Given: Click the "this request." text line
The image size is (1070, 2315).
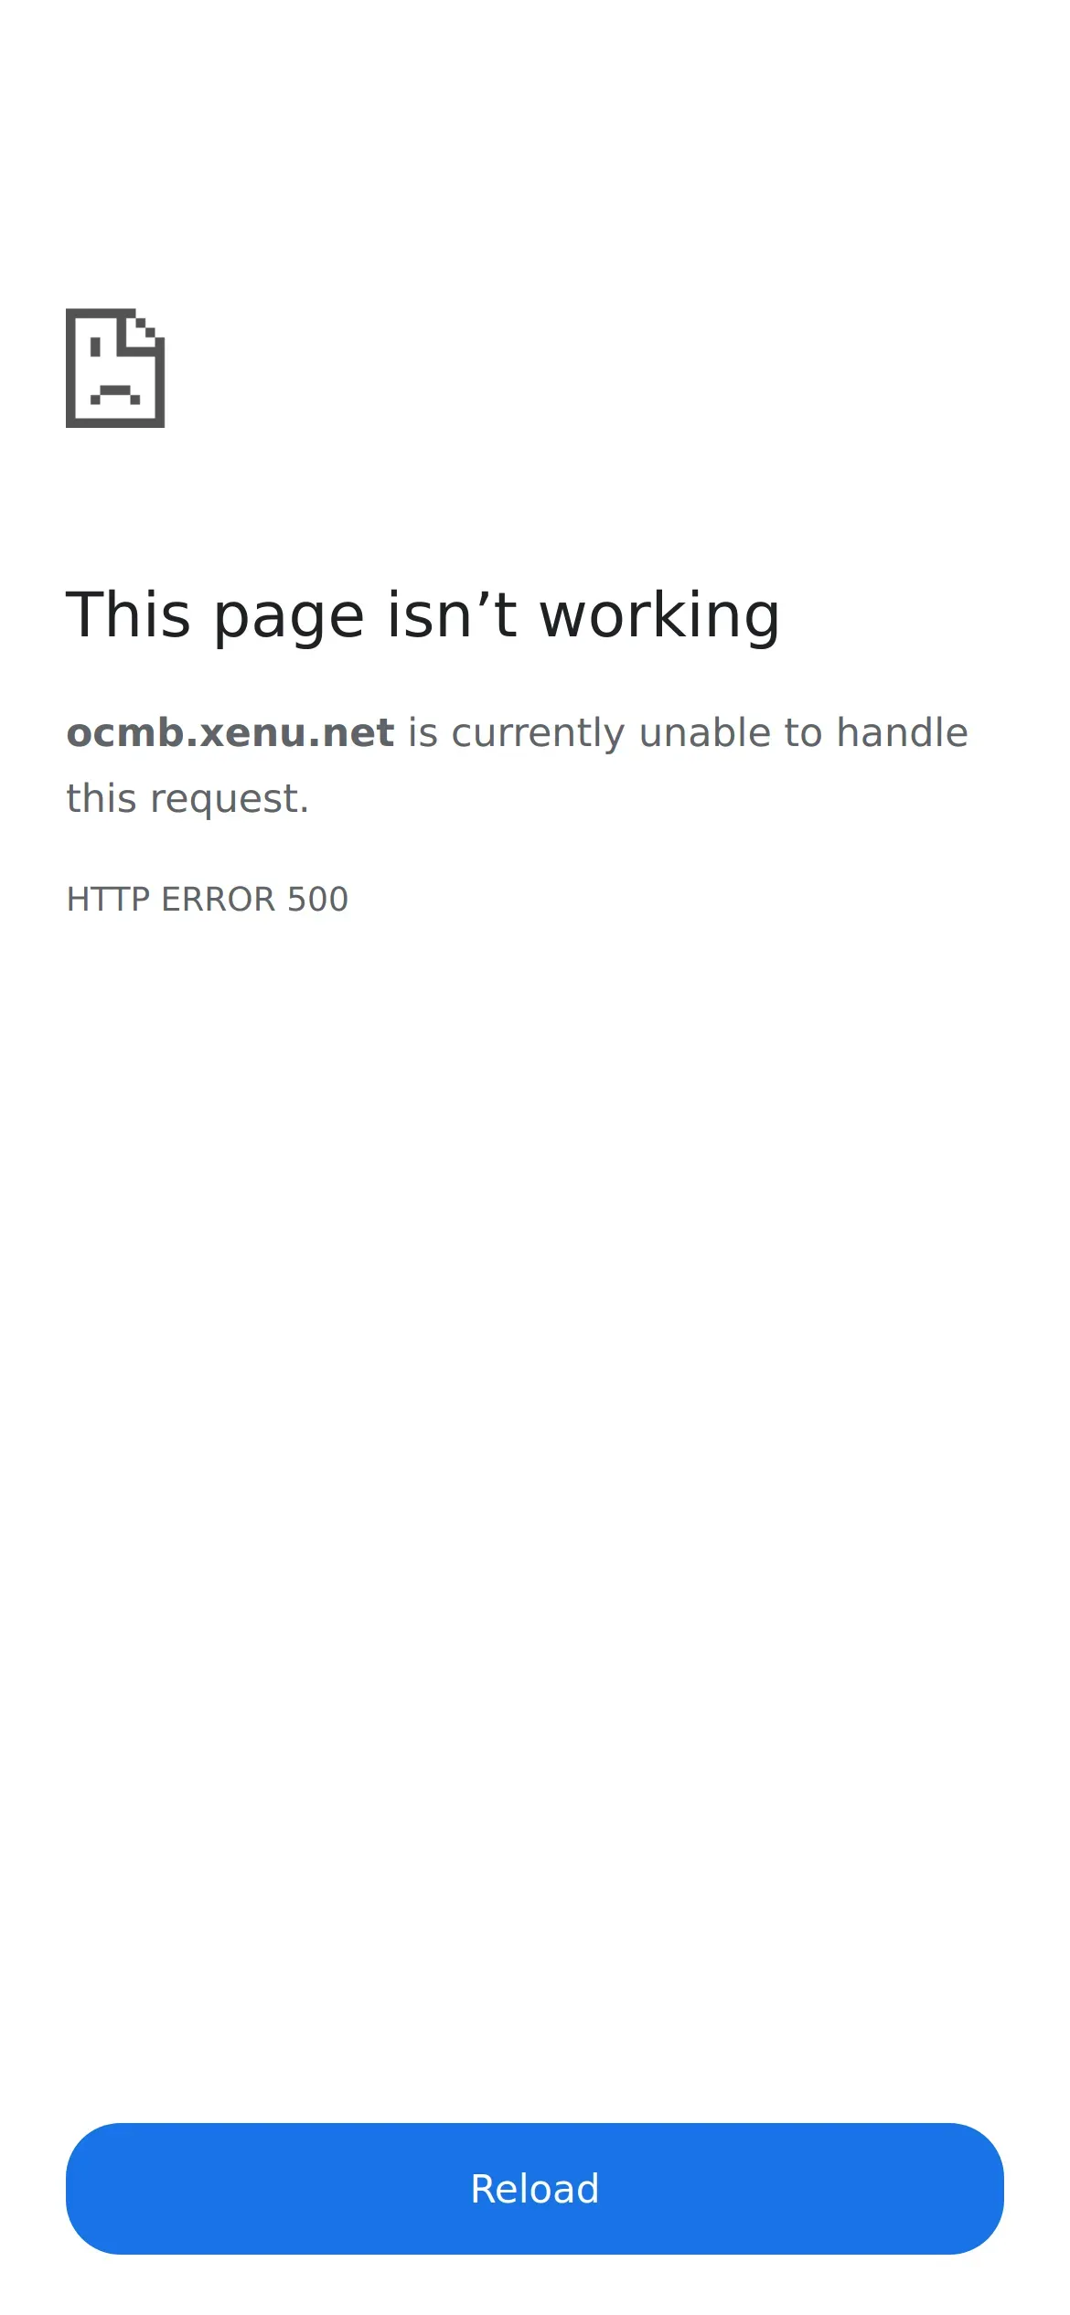Looking at the screenshot, I should coord(187,798).
